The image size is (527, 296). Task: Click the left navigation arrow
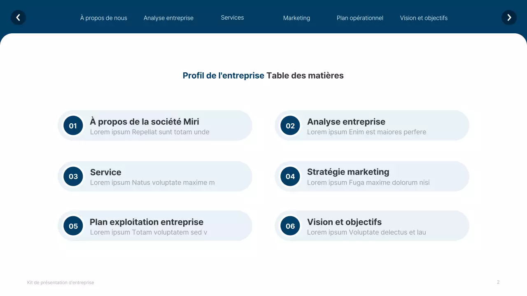[x=18, y=18]
